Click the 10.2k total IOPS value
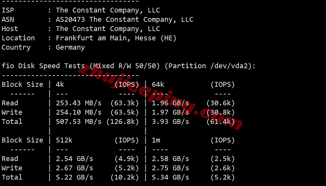This screenshot has height=186, width=326. coord(124,177)
